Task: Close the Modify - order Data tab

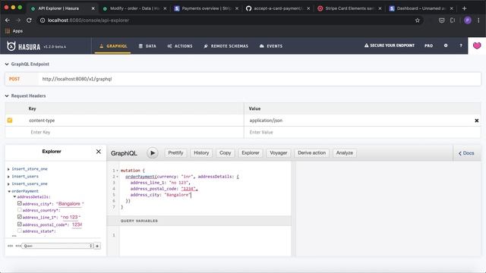Action: coord(165,8)
